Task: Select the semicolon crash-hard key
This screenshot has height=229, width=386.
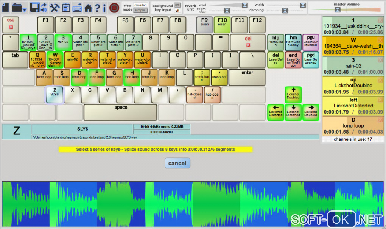Action: click(x=202, y=77)
